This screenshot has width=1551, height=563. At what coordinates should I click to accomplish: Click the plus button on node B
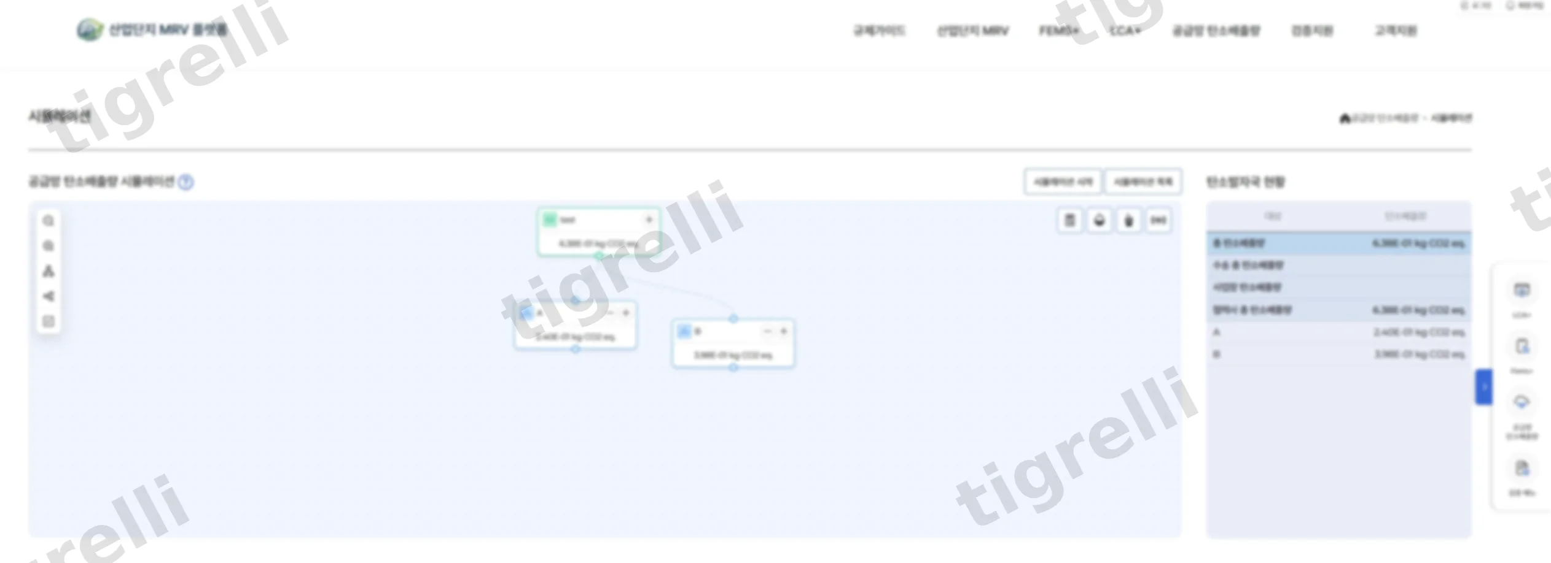click(783, 331)
